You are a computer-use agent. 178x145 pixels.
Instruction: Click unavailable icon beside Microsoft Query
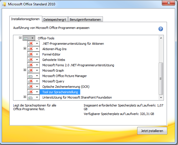point(31,81)
